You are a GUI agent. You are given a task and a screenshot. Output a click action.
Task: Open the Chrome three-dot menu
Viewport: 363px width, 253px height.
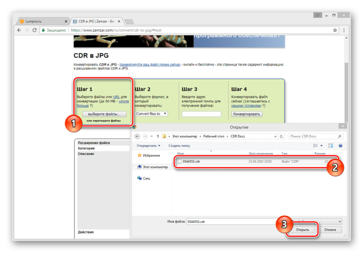pos(344,30)
